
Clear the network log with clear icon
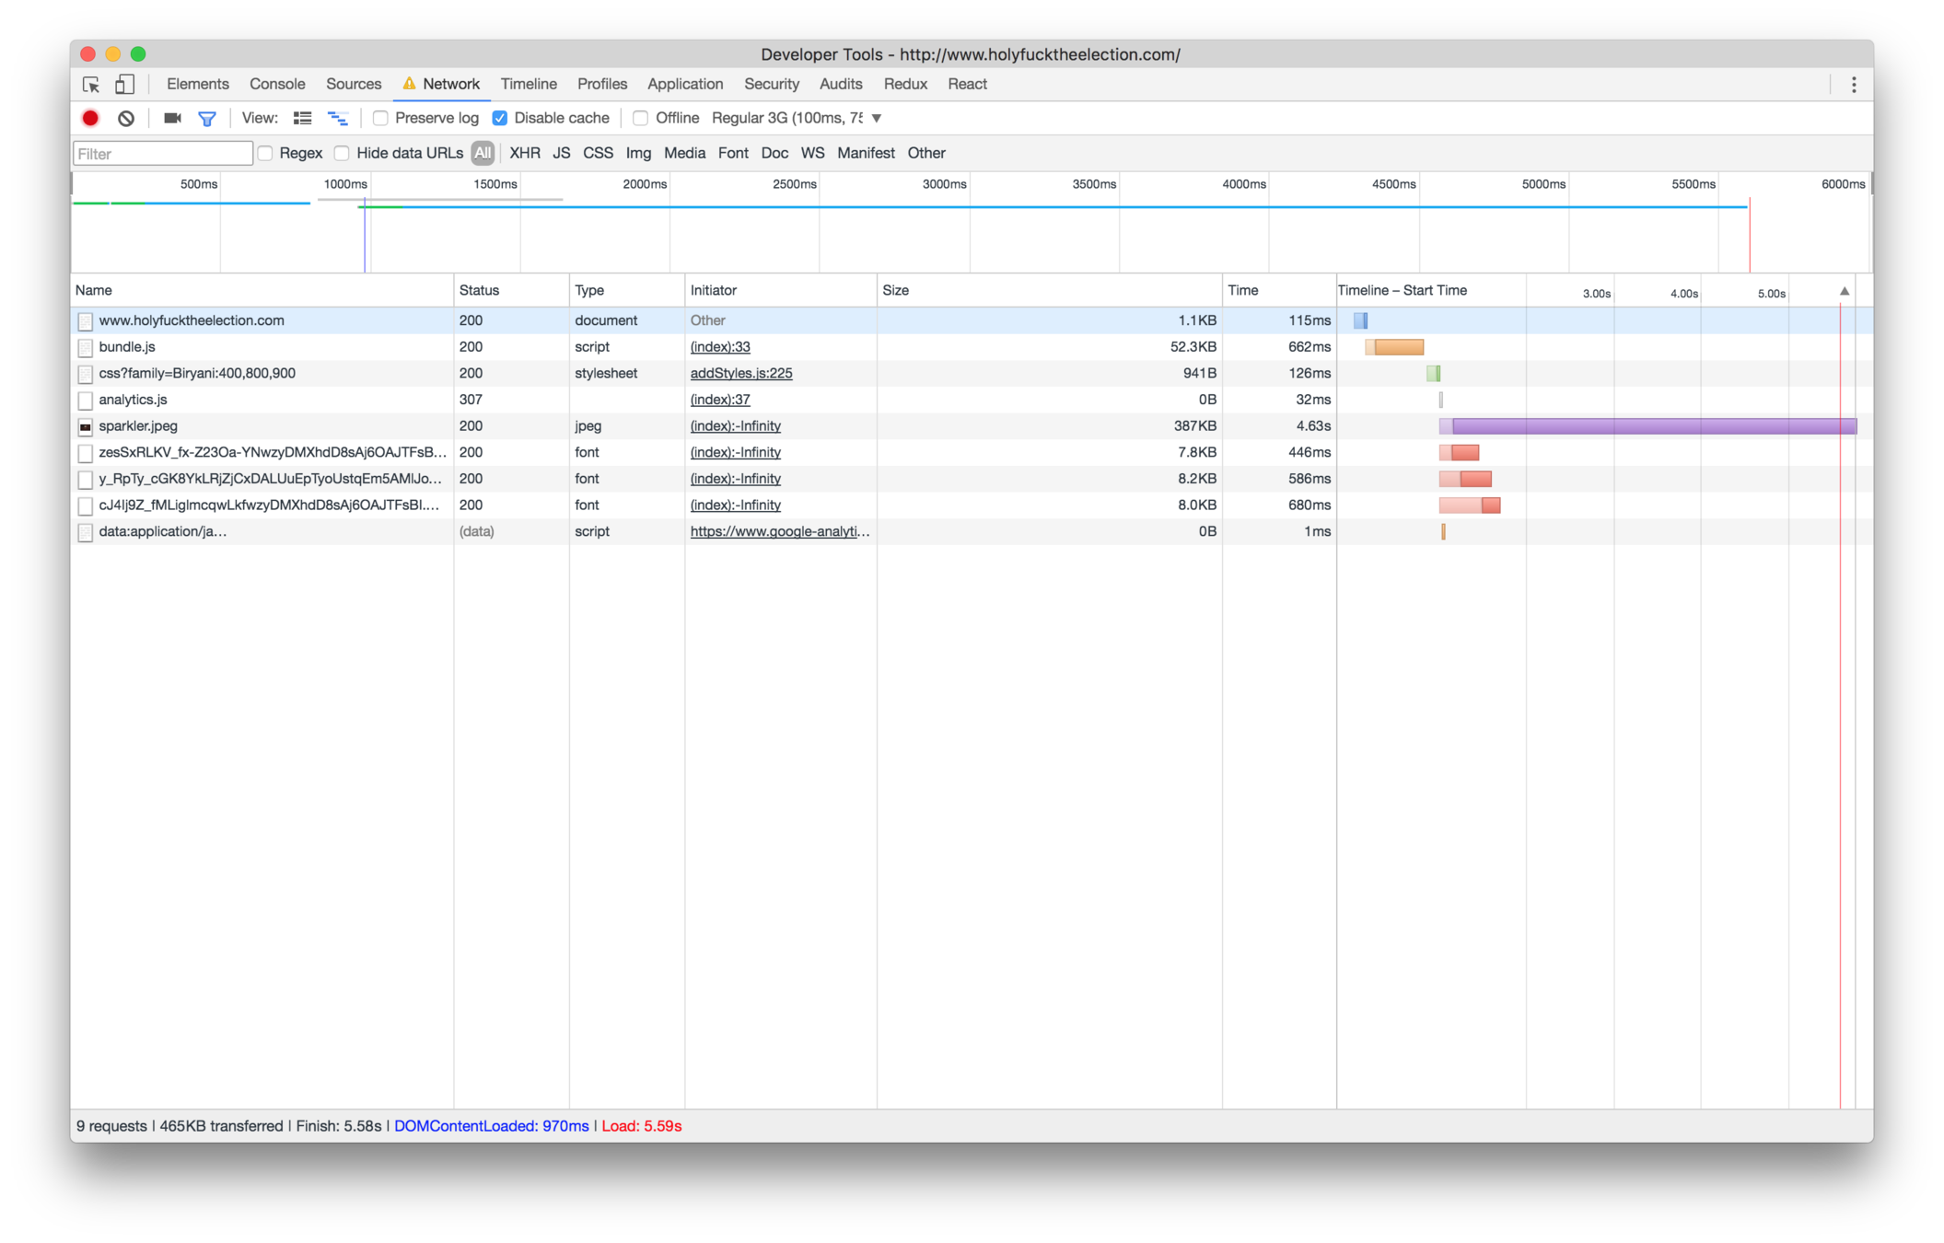(x=126, y=118)
